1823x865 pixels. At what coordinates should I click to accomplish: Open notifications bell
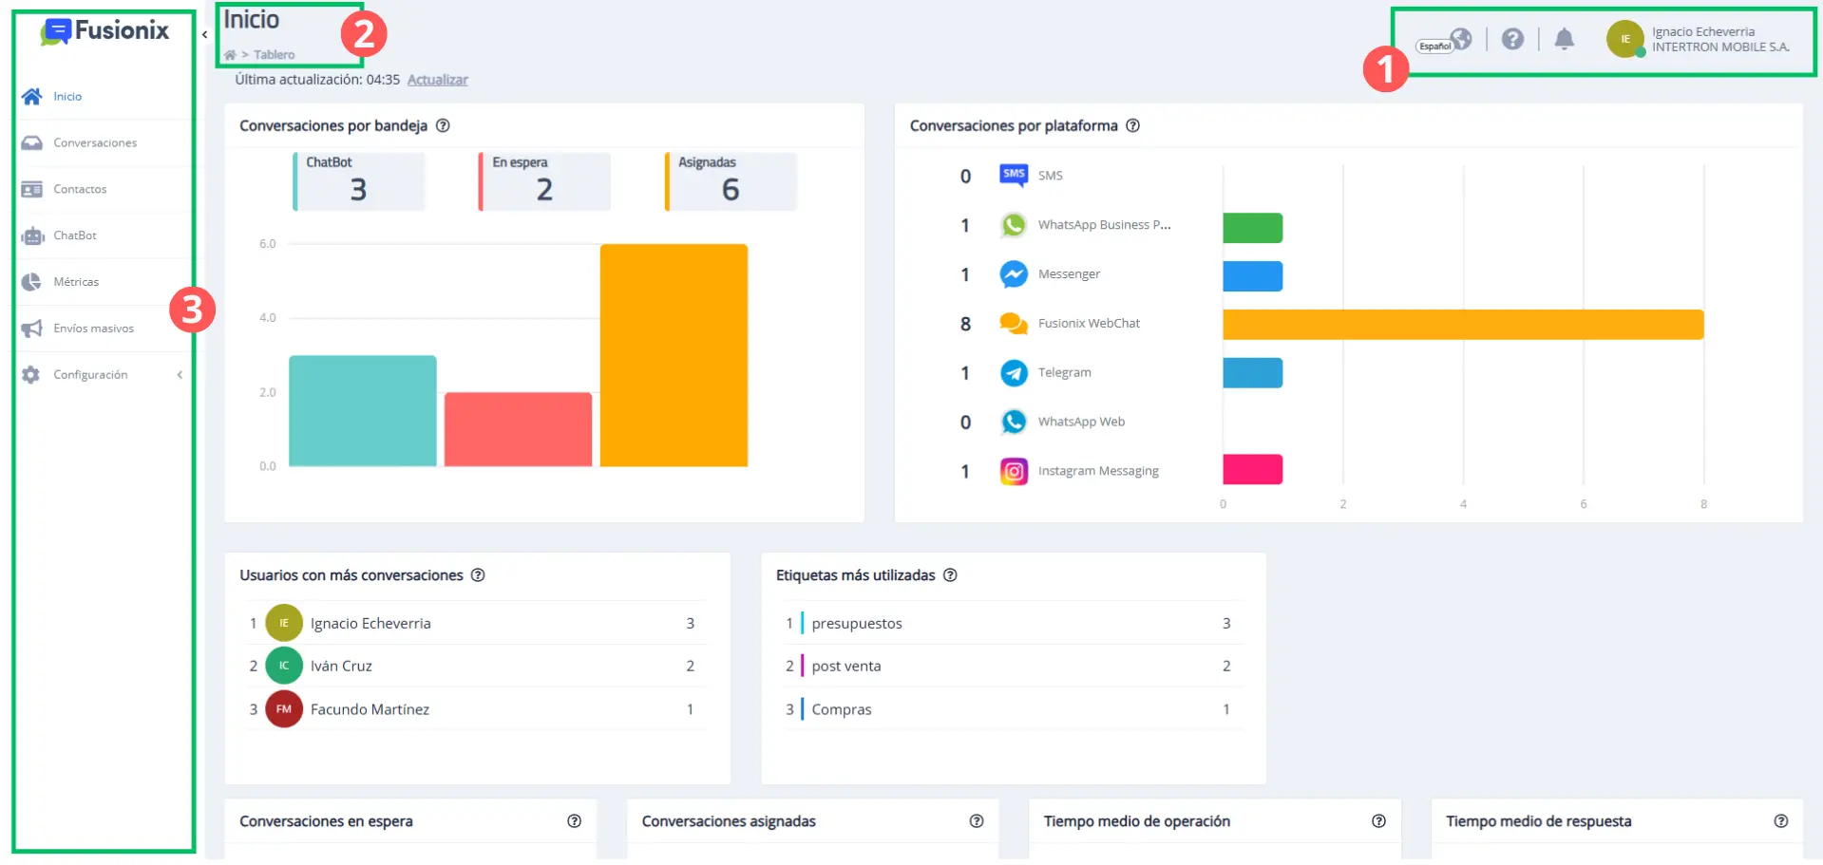(x=1564, y=39)
